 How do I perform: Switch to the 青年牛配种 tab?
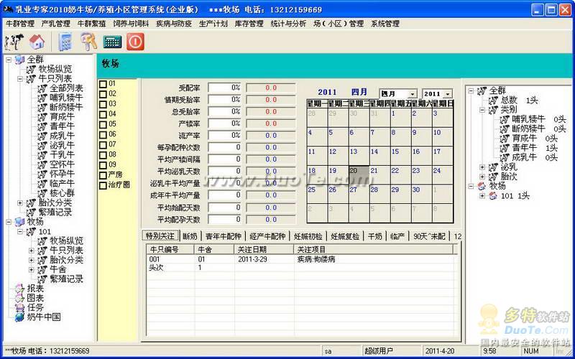223,237
